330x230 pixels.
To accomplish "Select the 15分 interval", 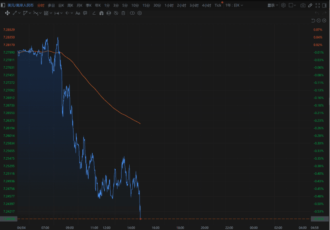I will click(146, 6).
